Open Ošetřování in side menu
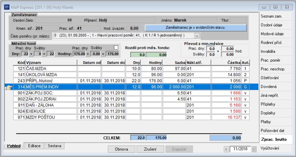The width and height of the screenshot is (296, 157). click(x=276, y=78)
